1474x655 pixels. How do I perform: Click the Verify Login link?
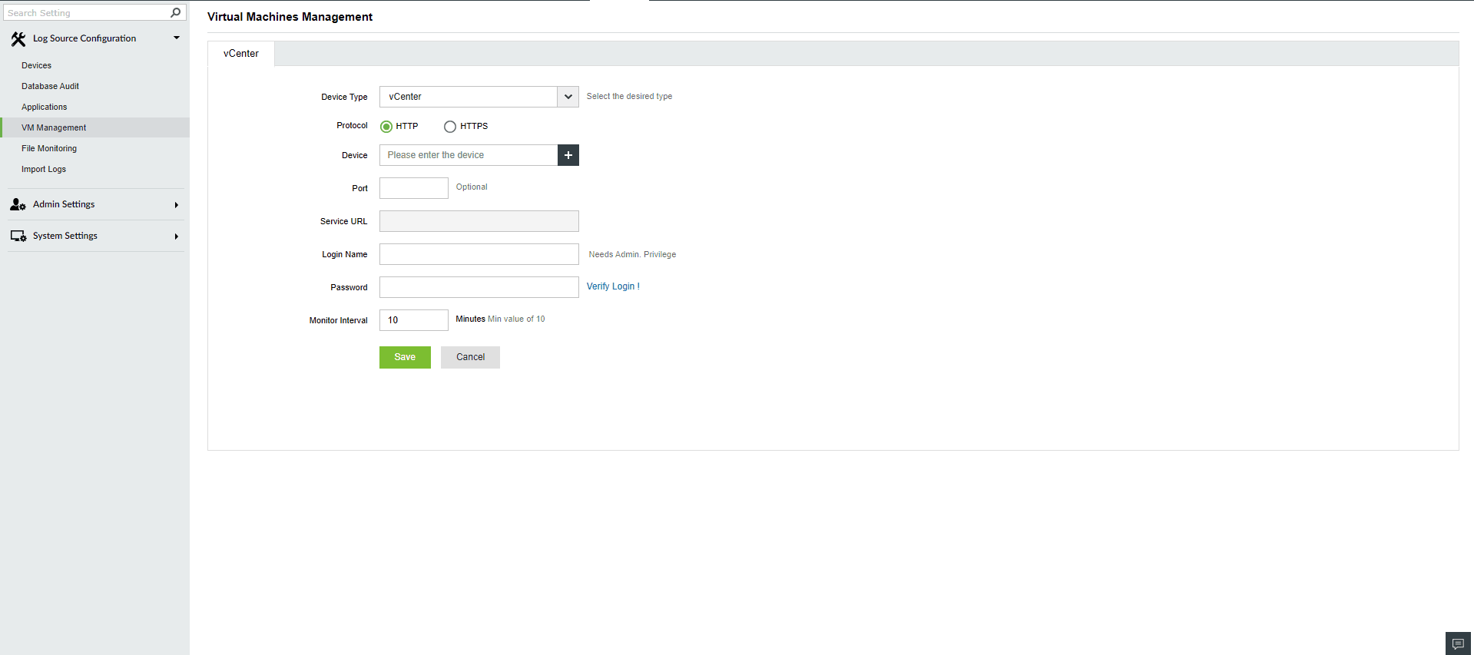[x=613, y=286]
